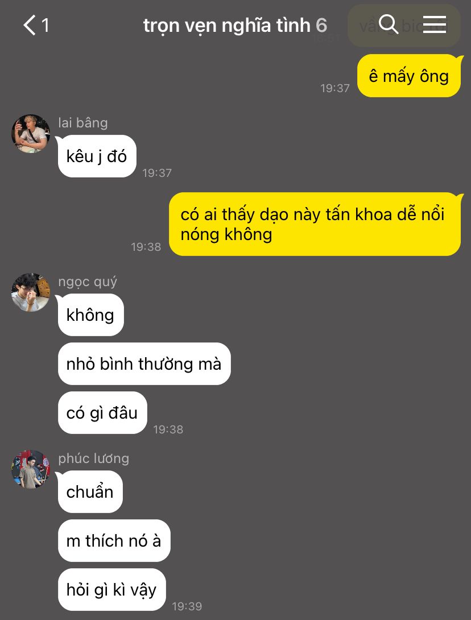The image size is (471, 620).
Task: Select the 'có gì đâu' bubble
Action: [x=102, y=412]
